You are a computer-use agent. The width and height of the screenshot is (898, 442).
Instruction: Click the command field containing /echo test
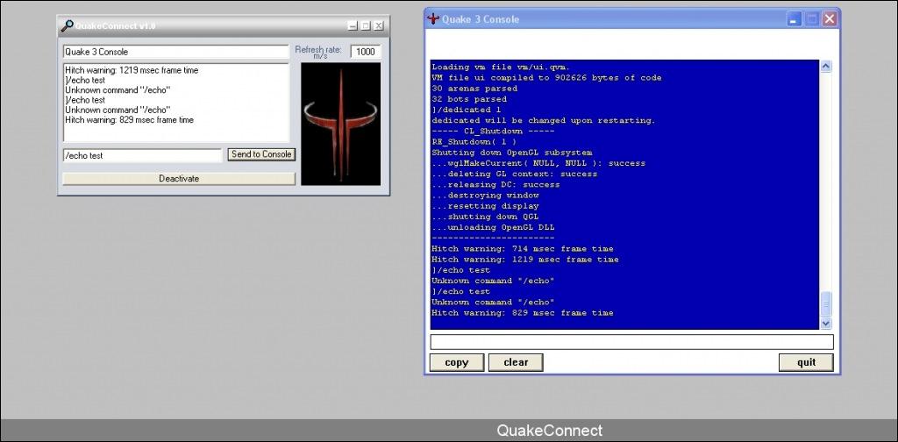coord(142,155)
